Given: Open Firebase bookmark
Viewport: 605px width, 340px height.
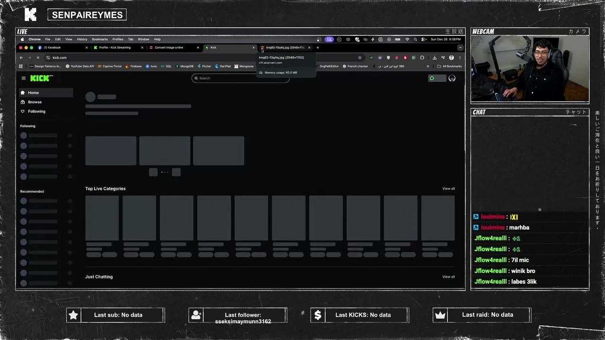Looking at the screenshot, I should coord(134,66).
